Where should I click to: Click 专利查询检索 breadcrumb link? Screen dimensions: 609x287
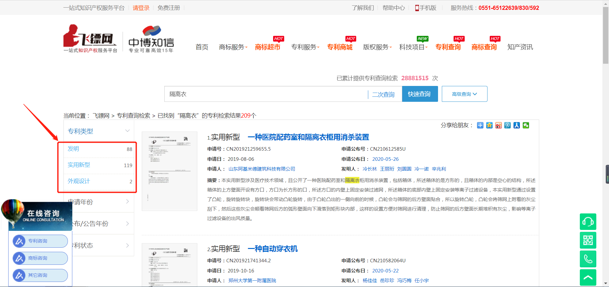click(x=134, y=116)
